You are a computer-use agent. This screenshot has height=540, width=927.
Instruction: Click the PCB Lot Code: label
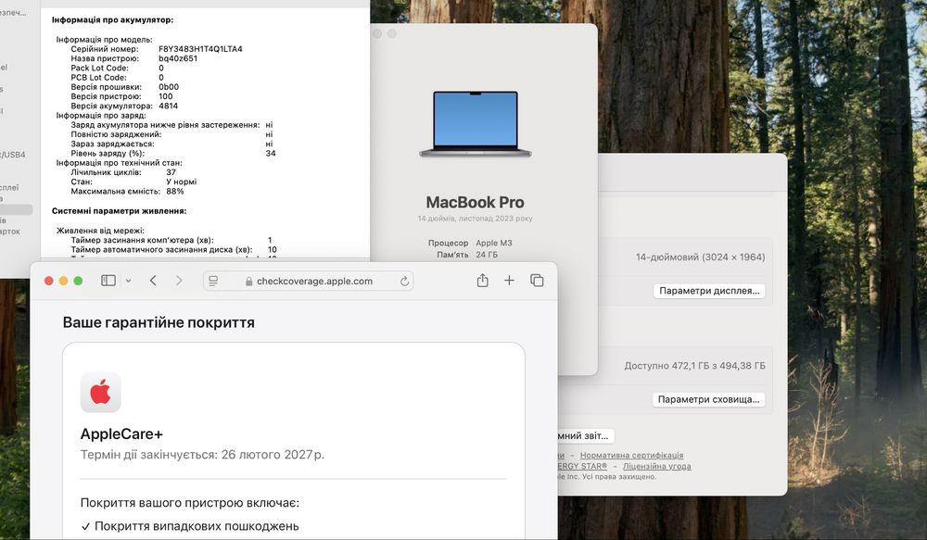99,78
